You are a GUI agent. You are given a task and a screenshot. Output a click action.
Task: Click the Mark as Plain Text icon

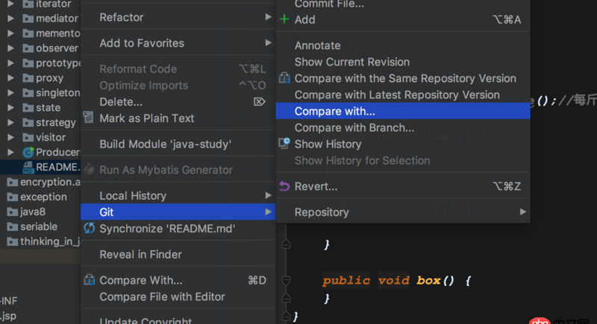pyautogui.click(x=89, y=118)
